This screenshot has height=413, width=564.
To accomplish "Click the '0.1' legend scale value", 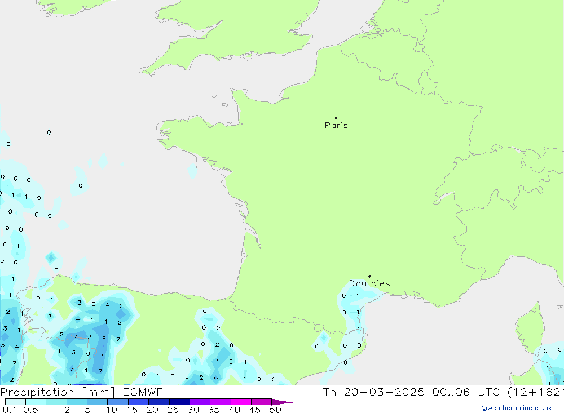I will pyautogui.click(x=10, y=410).
